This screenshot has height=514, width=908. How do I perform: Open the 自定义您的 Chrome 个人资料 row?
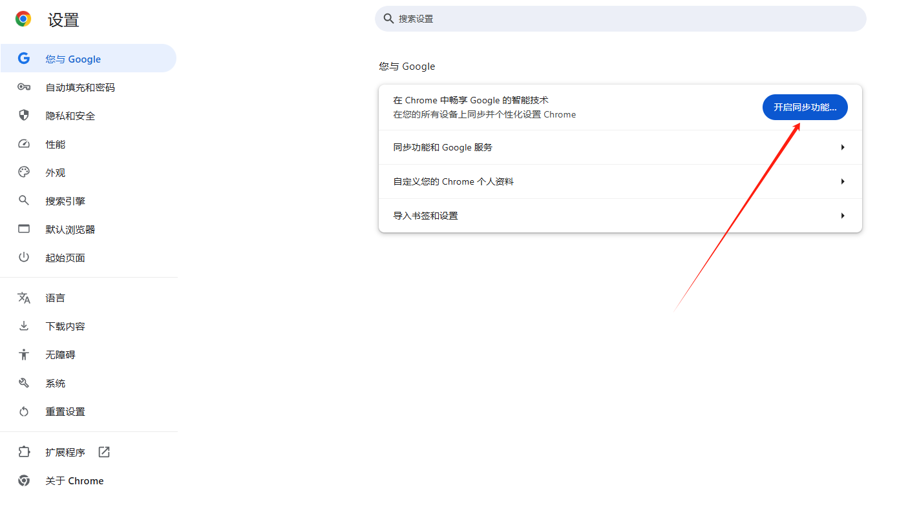pyautogui.click(x=620, y=181)
